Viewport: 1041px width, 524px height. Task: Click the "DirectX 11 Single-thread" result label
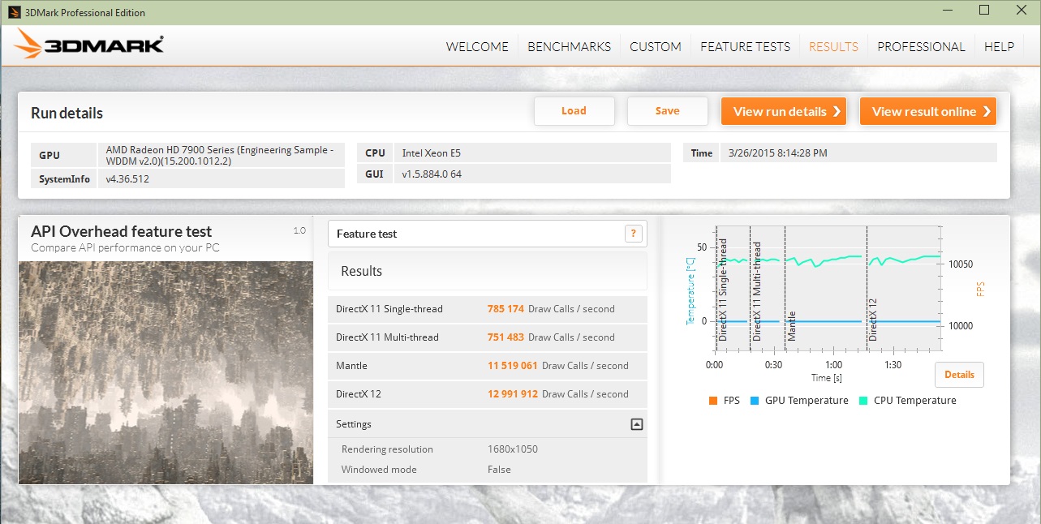(388, 309)
